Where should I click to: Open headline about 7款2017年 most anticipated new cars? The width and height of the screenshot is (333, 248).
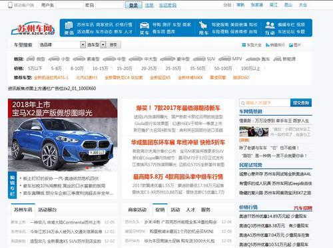(178, 108)
